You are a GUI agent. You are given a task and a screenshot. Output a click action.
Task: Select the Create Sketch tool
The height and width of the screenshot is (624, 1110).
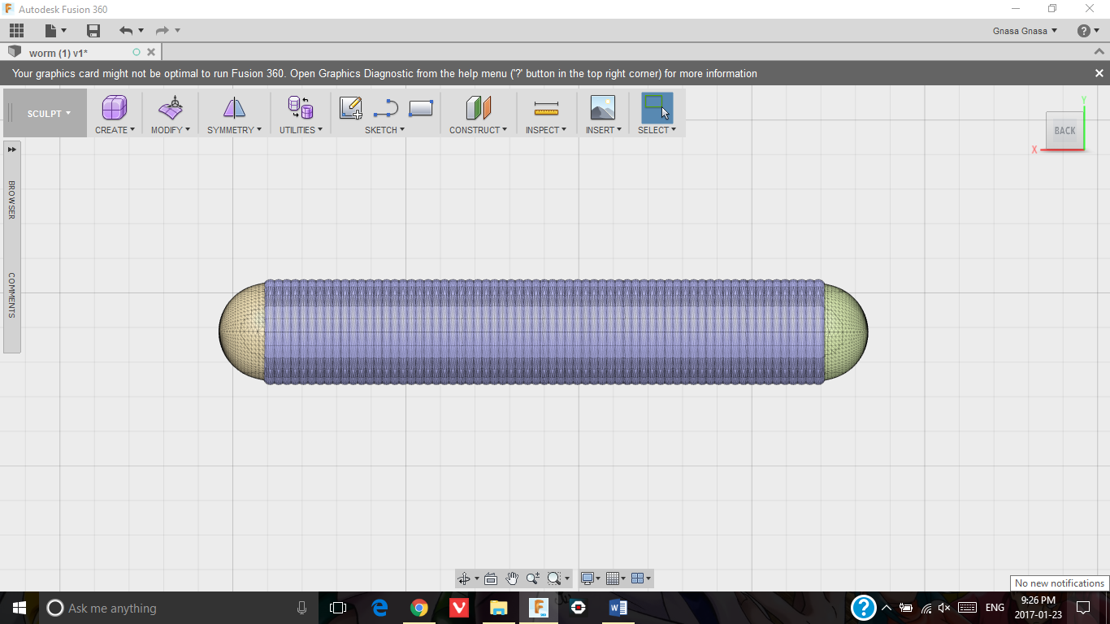click(351, 108)
